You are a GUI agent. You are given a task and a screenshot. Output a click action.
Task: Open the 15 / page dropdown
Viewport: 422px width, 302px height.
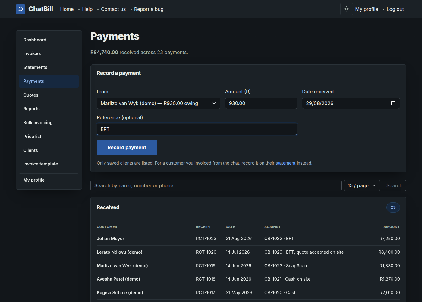click(x=362, y=185)
